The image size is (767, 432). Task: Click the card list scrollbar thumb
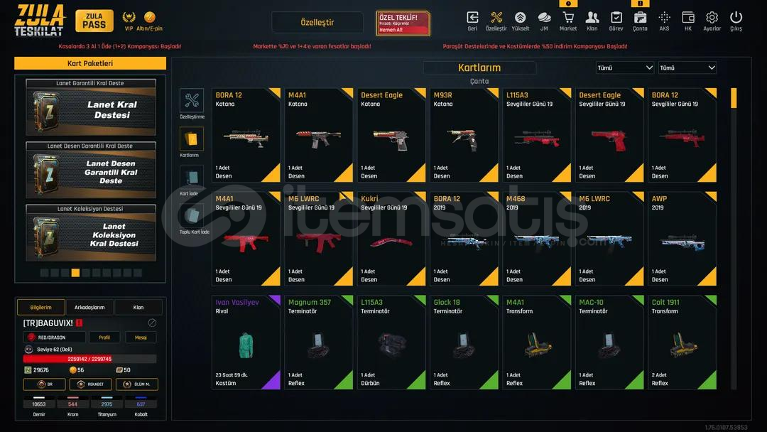733,98
